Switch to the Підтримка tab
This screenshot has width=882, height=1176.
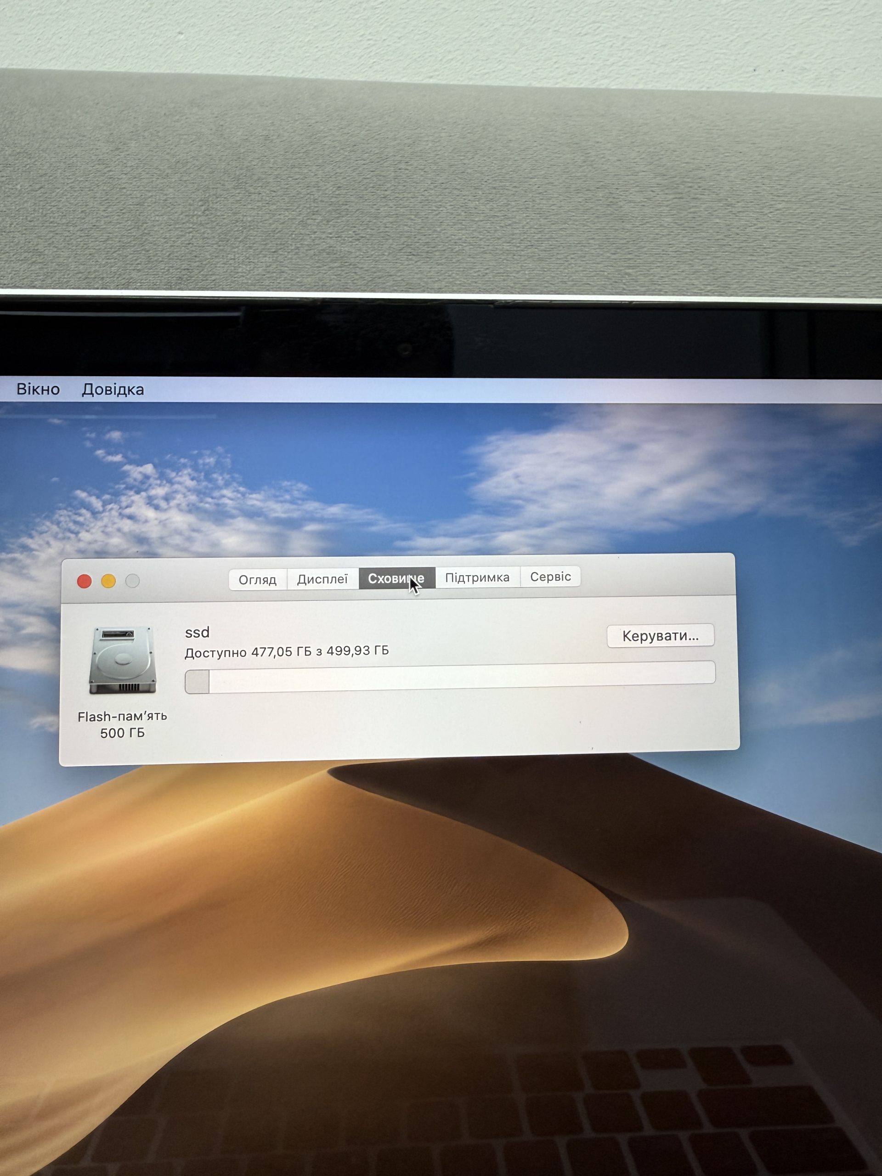[x=477, y=577]
